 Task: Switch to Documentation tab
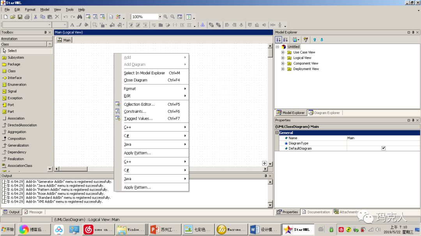pyautogui.click(x=316, y=212)
